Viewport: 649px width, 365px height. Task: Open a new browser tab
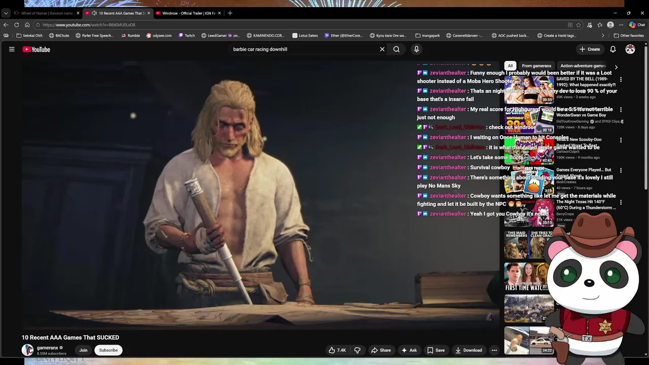tap(230, 13)
